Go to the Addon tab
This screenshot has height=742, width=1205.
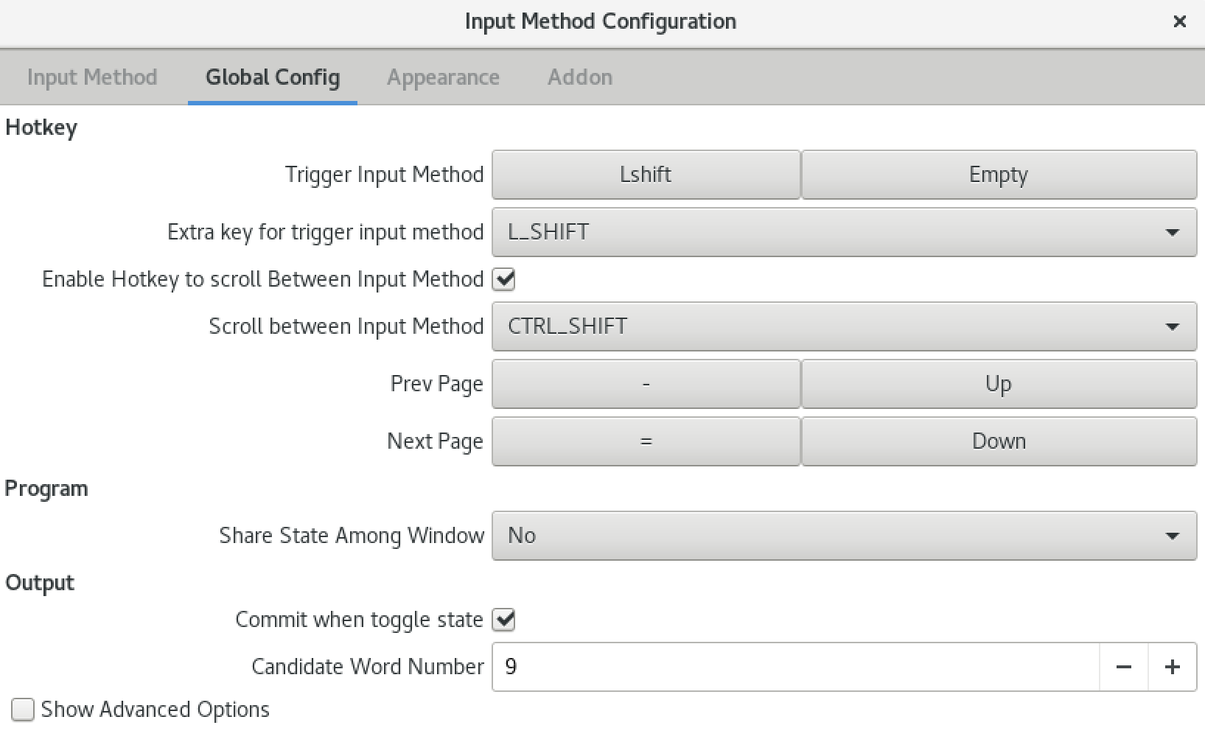[580, 77]
